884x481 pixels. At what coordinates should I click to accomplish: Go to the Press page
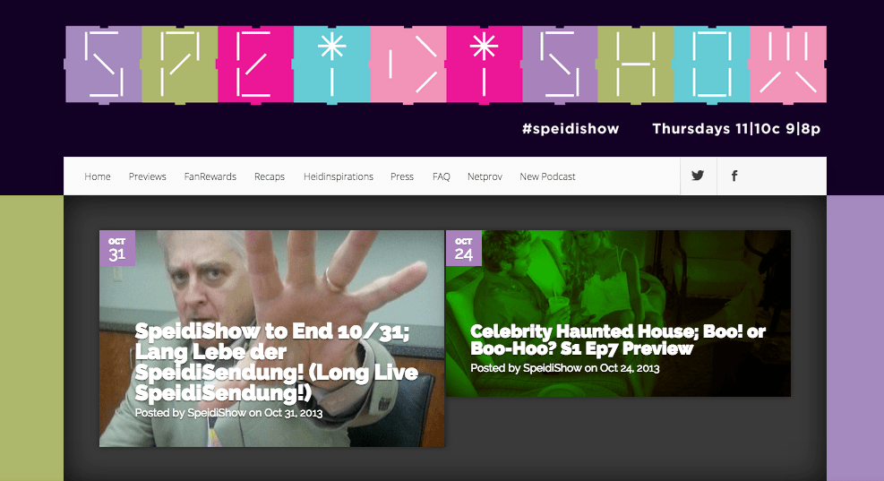[402, 176]
